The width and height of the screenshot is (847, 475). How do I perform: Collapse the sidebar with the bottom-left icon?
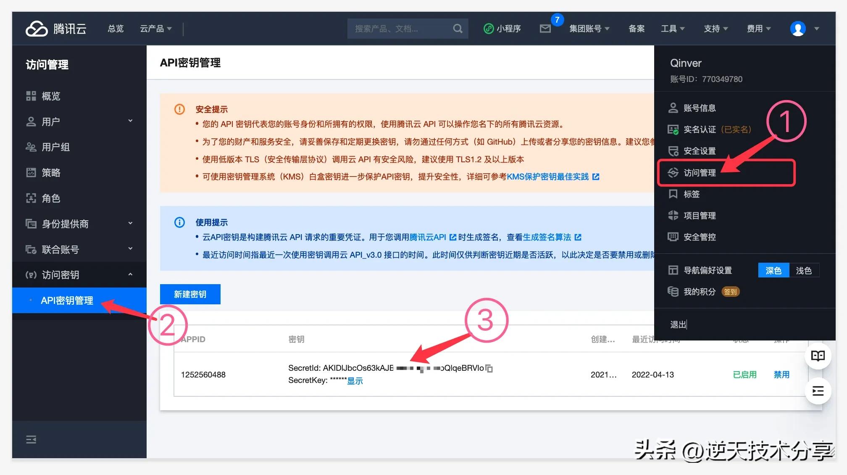[x=31, y=439]
